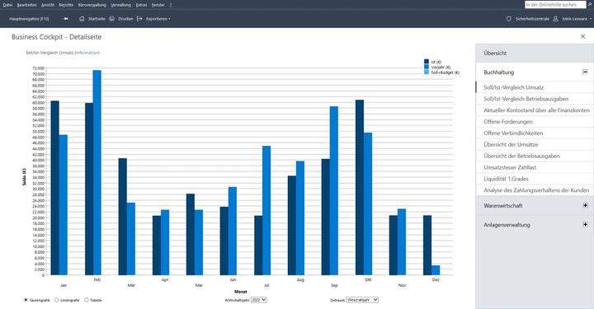
Task: Click the Startseite button label
Action: tap(97, 18)
